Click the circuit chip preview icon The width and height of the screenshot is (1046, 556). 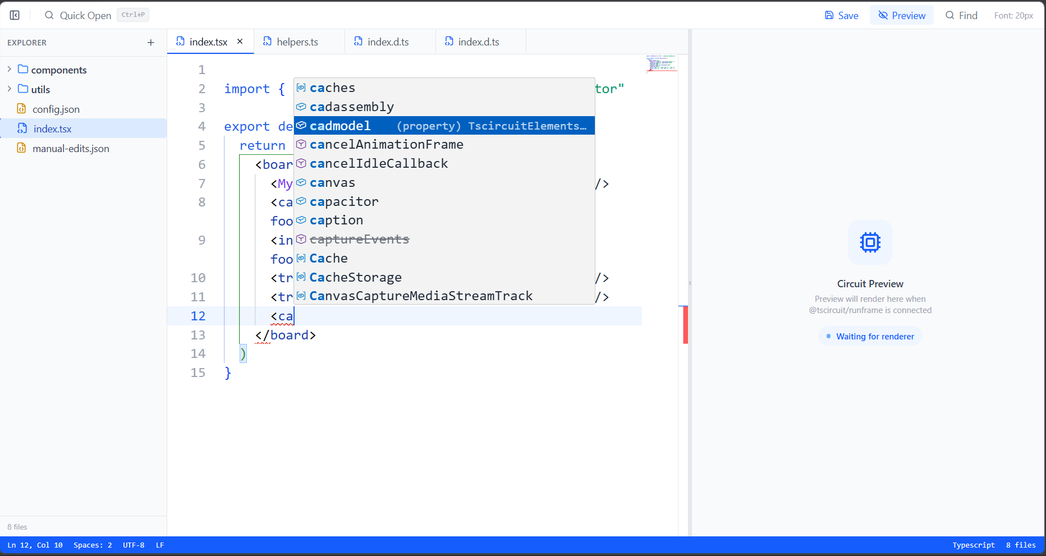click(870, 242)
